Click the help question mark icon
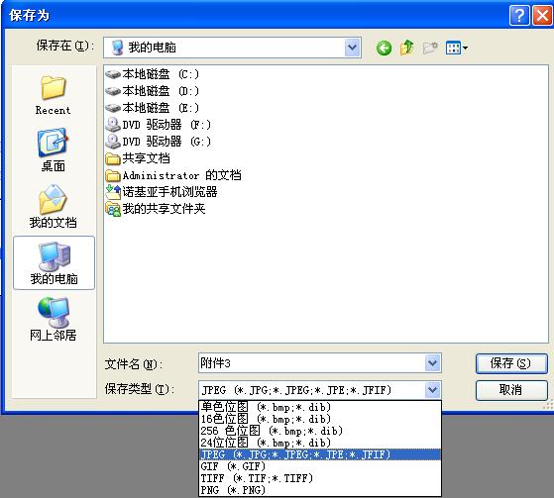The height and width of the screenshot is (498, 554). tap(519, 16)
